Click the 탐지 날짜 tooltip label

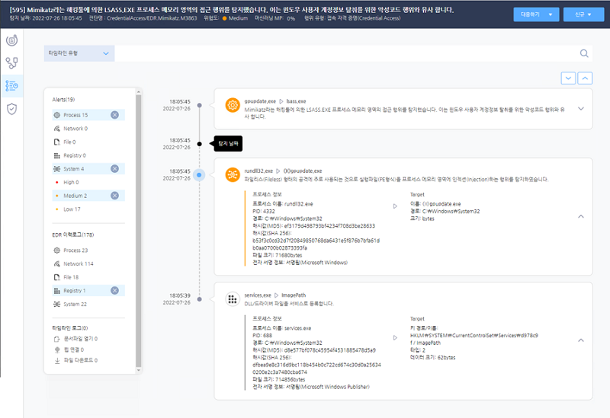pos(228,144)
